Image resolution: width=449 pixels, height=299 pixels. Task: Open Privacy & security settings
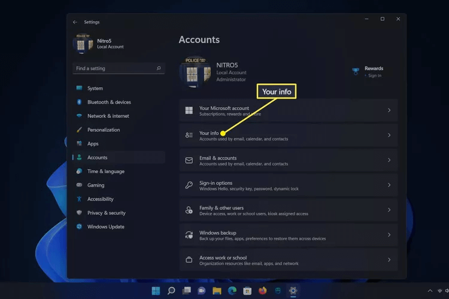pos(119,213)
